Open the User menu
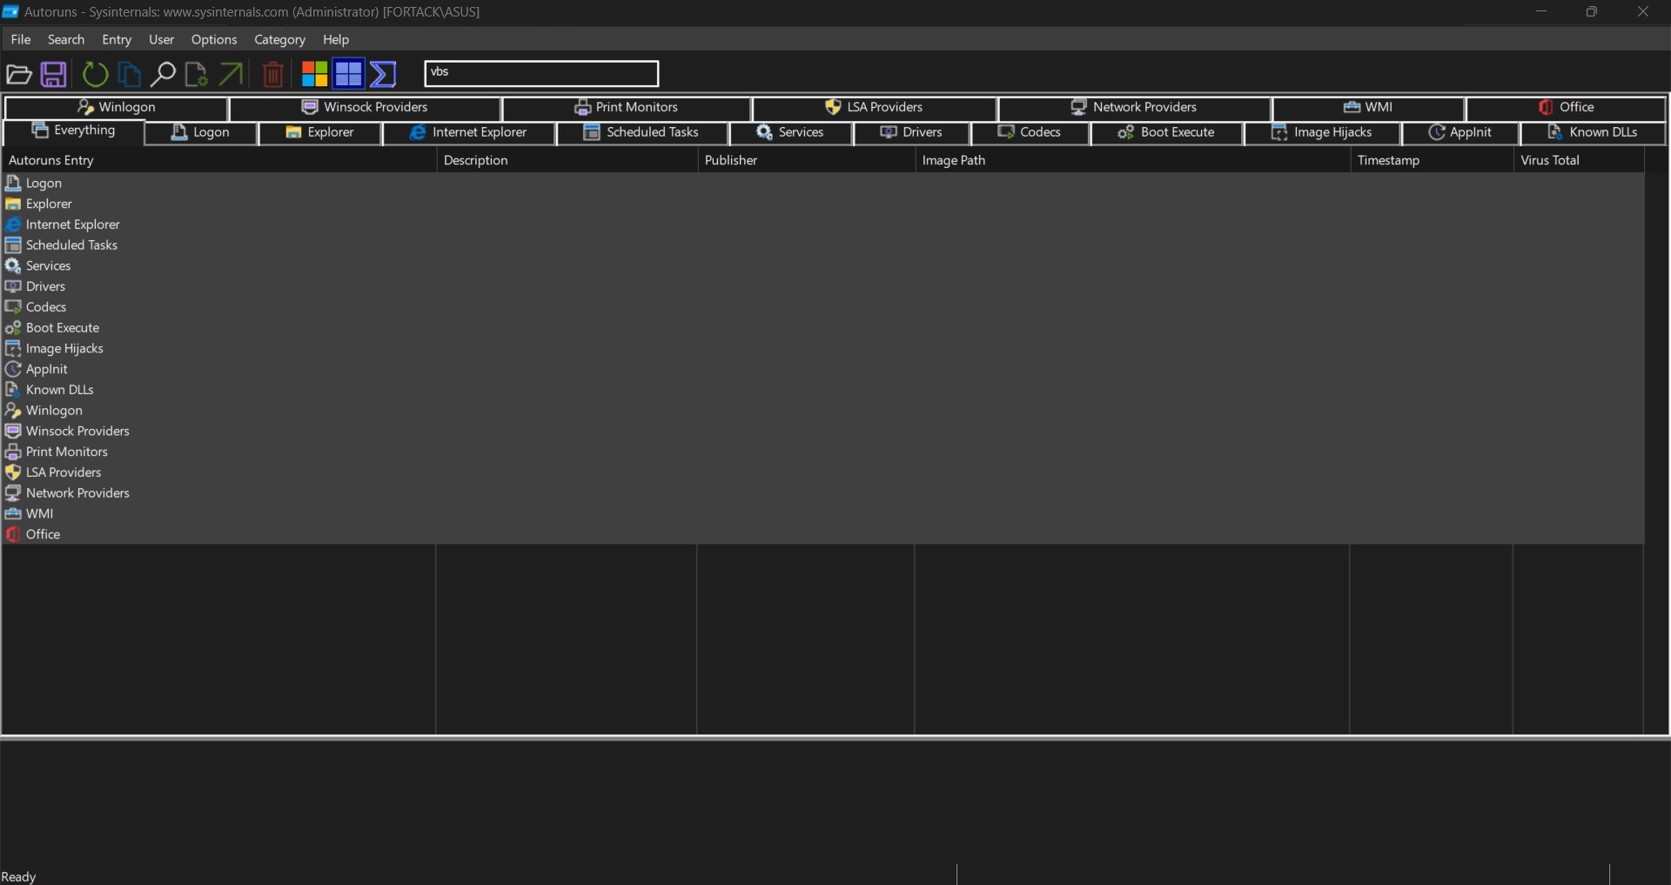Screen dimensions: 1671x885 [161, 39]
